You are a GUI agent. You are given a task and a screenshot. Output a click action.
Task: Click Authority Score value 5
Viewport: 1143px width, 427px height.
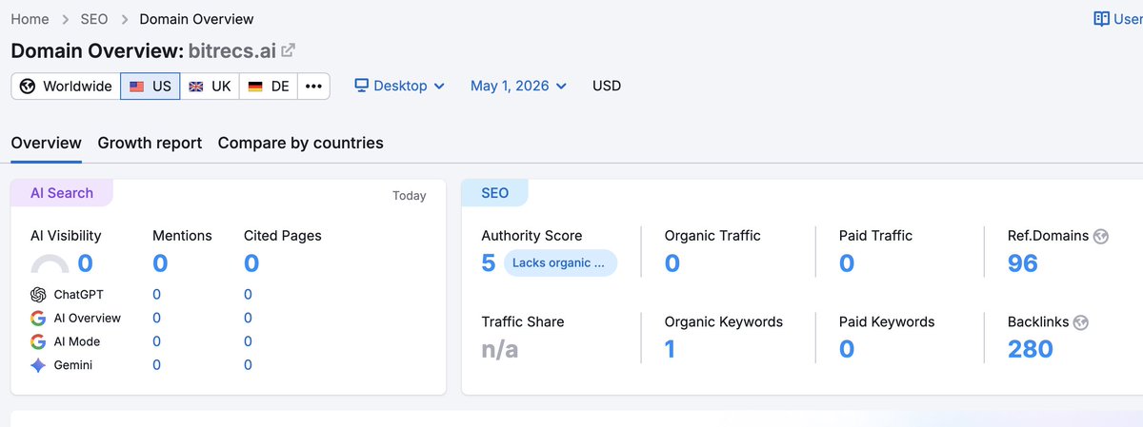click(x=489, y=263)
